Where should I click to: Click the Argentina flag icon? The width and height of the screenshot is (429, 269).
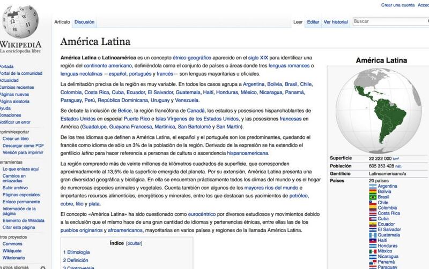pos(372,186)
